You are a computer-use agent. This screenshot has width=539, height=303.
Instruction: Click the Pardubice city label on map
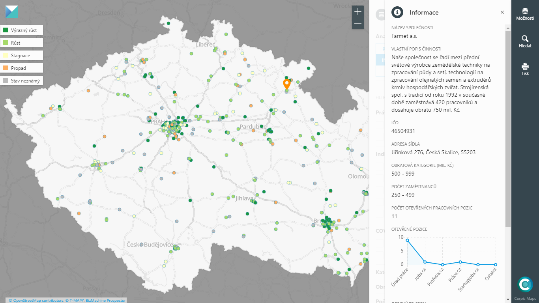(253, 127)
